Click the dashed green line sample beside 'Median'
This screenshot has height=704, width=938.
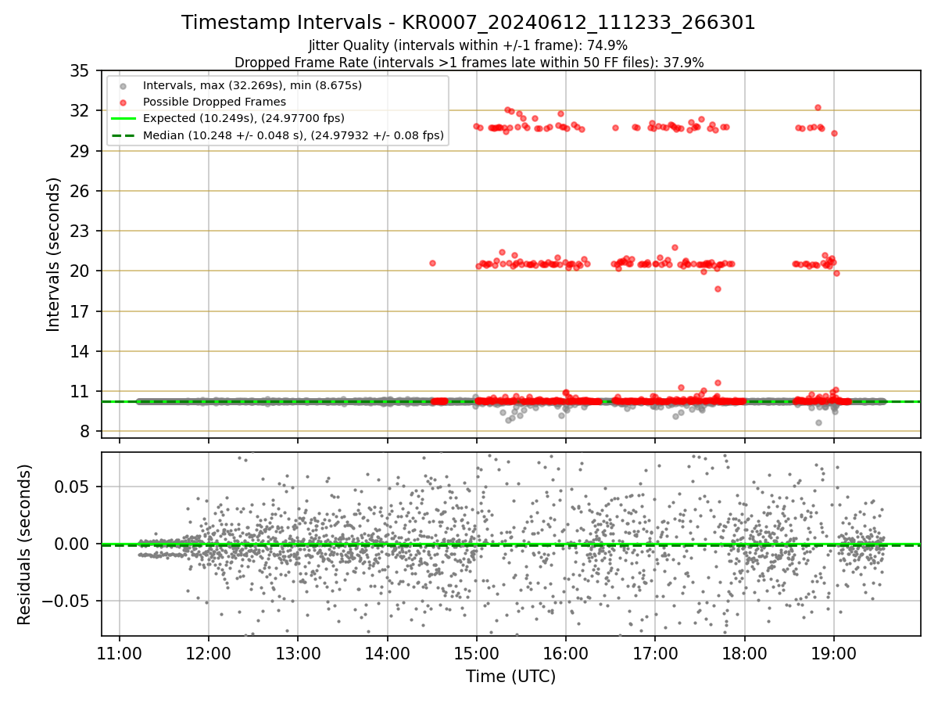[124, 136]
